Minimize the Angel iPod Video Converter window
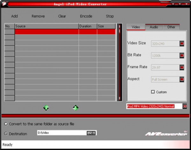 (x=173, y=4)
